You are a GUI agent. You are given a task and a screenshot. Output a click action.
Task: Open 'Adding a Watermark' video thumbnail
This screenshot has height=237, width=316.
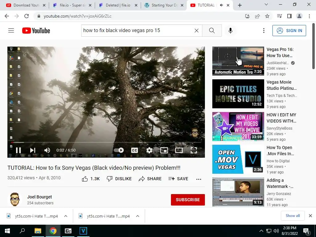pyautogui.click(x=238, y=192)
